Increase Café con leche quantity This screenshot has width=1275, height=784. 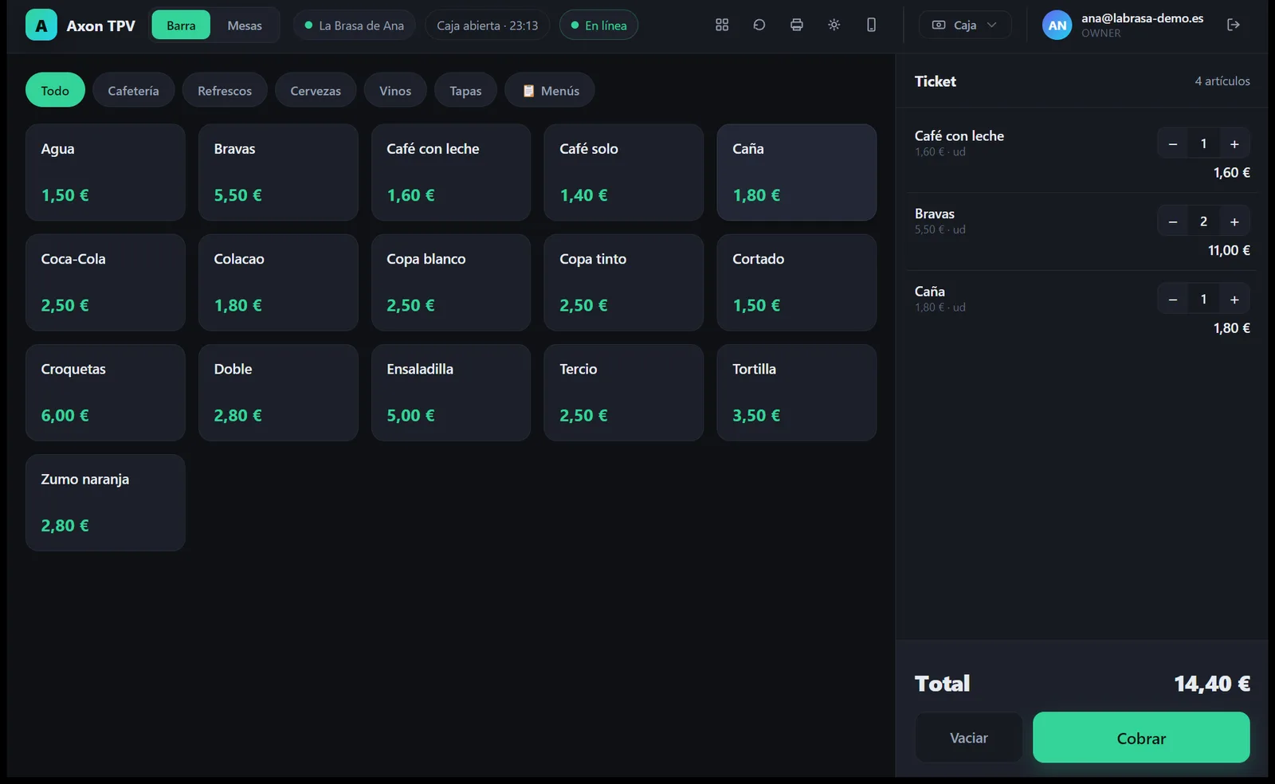(x=1234, y=144)
